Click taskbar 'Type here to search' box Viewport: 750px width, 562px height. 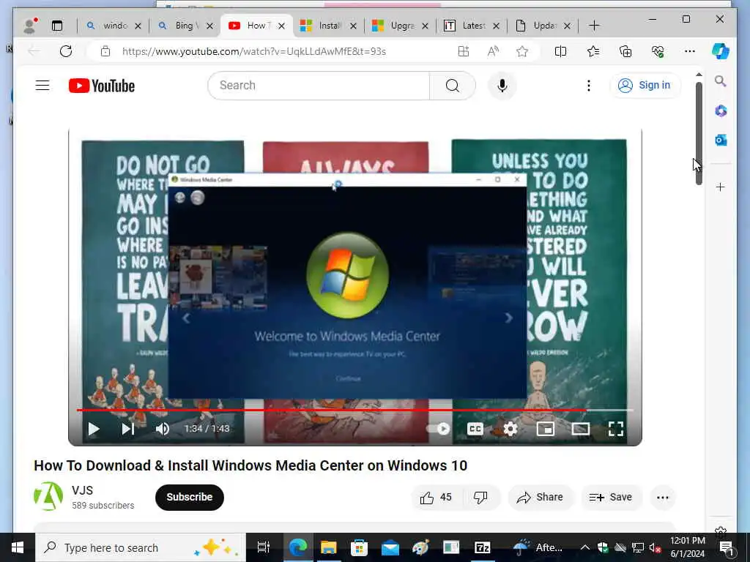[x=141, y=547]
